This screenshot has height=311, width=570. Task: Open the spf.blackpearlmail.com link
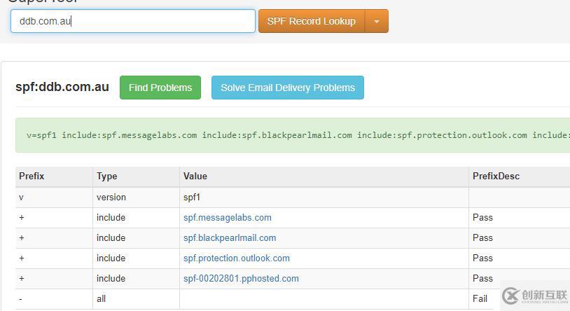[230, 238]
